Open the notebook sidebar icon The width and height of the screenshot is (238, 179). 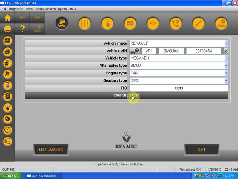pyautogui.click(x=8, y=96)
